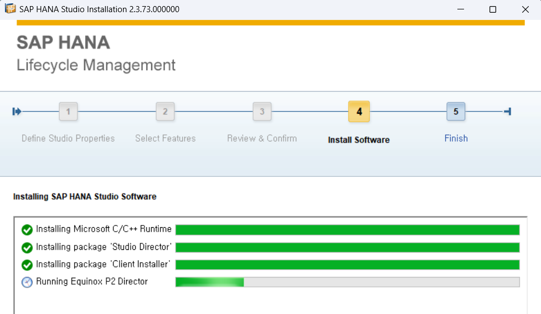Image resolution: width=541 pixels, height=314 pixels.
Task: Click clock icon beside Running Equinox P2 Director
Action: click(27, 282)
